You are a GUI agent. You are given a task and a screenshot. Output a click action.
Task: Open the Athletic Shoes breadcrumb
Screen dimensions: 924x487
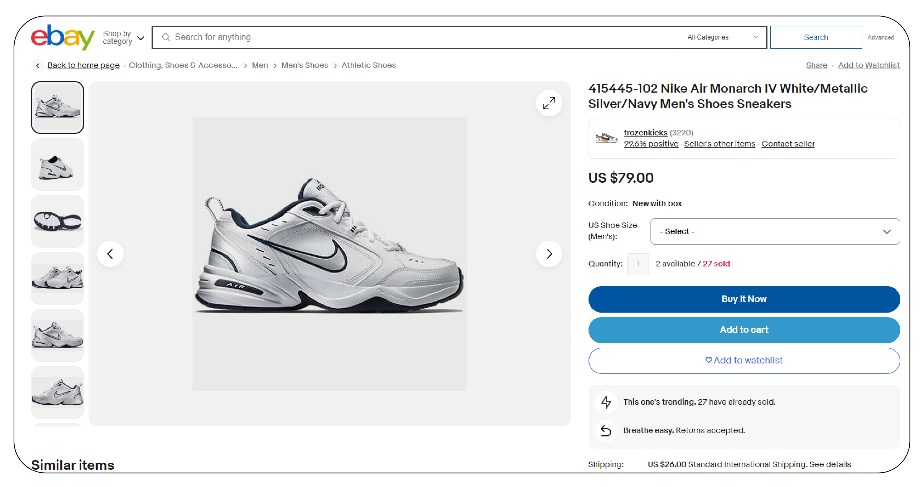tap(368, 65)
